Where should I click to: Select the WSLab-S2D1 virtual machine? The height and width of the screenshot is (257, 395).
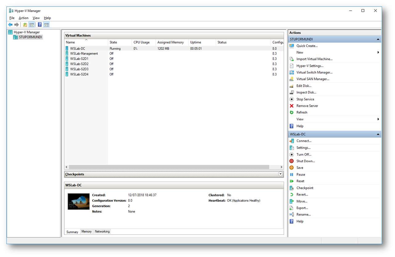point(174,59)
